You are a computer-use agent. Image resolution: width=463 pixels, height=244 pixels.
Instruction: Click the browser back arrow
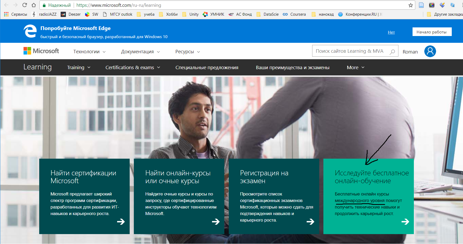click(6, 5)
